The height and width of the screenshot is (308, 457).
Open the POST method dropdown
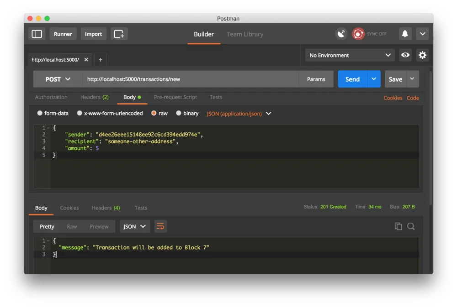(57, 78)
